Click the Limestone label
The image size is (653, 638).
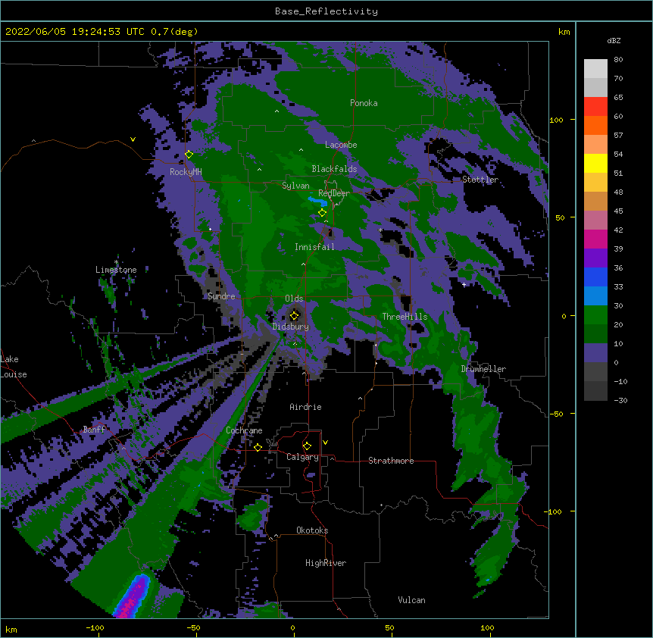pyautogui.click(x=116, y=270)
